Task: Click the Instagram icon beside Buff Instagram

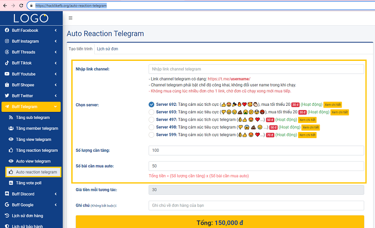Action: [x=7, y=41]
